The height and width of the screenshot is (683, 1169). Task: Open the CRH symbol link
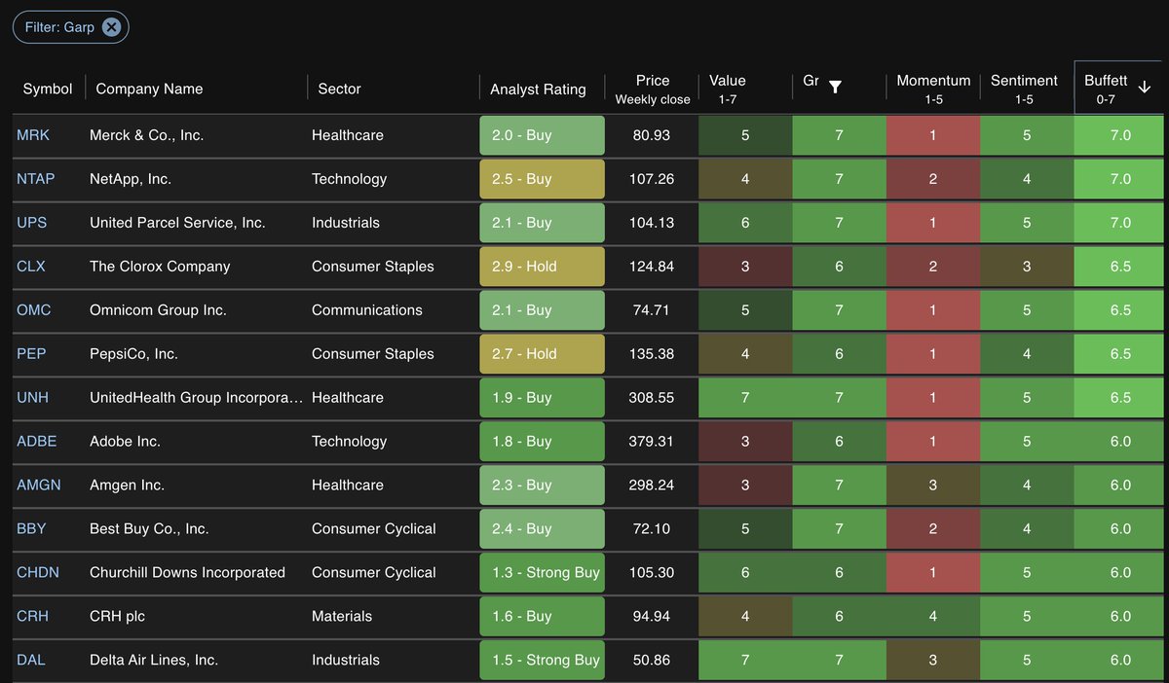click(x=32, y=617)
